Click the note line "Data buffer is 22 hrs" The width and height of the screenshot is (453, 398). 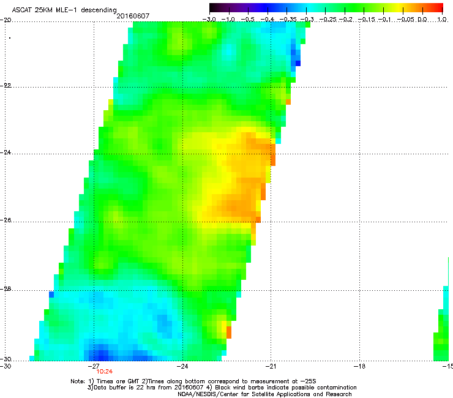coord(222,388)
